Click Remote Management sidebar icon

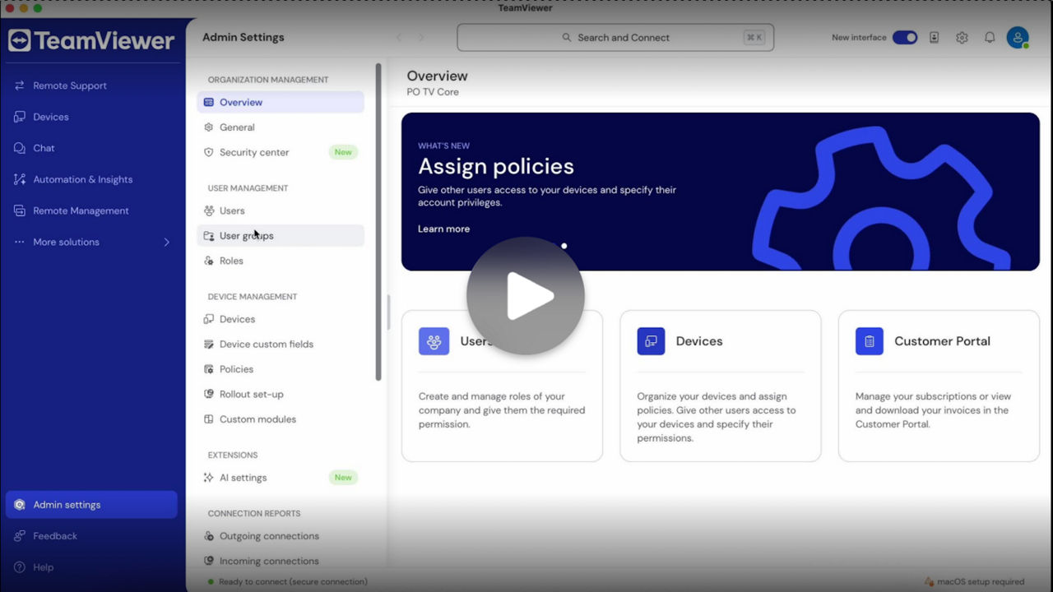click(20, 210)
